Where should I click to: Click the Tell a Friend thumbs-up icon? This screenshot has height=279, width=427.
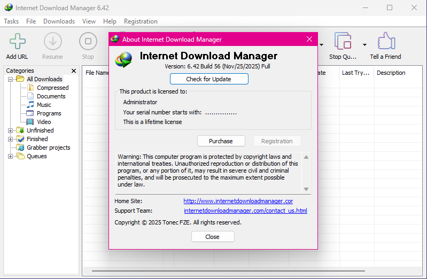coord(386,41)
